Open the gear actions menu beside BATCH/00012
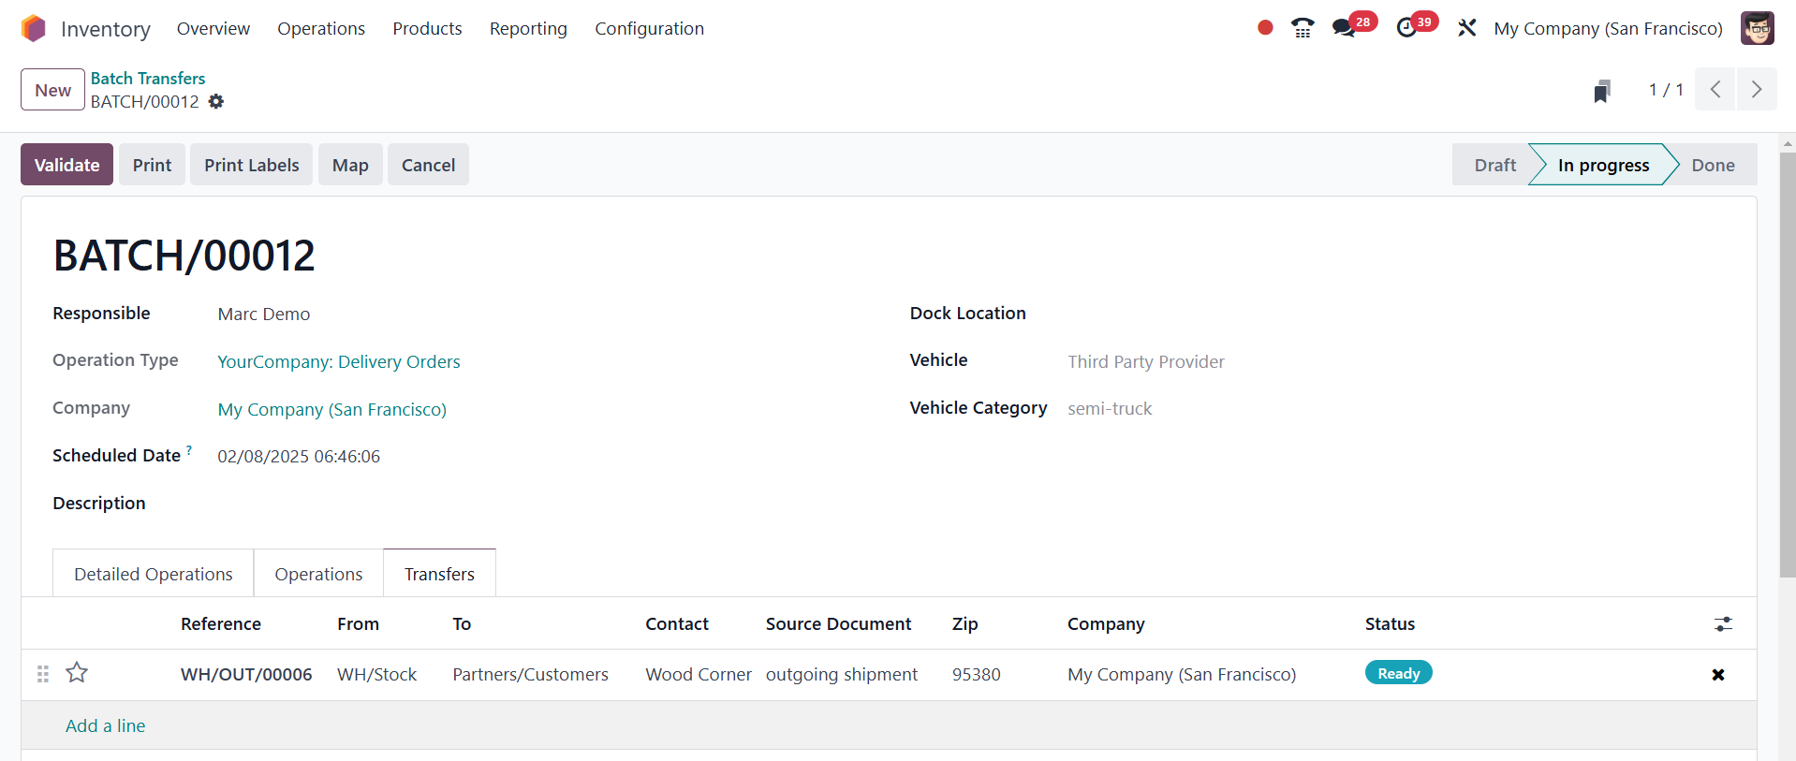The image size is (1796, 761). coord(216,102)
